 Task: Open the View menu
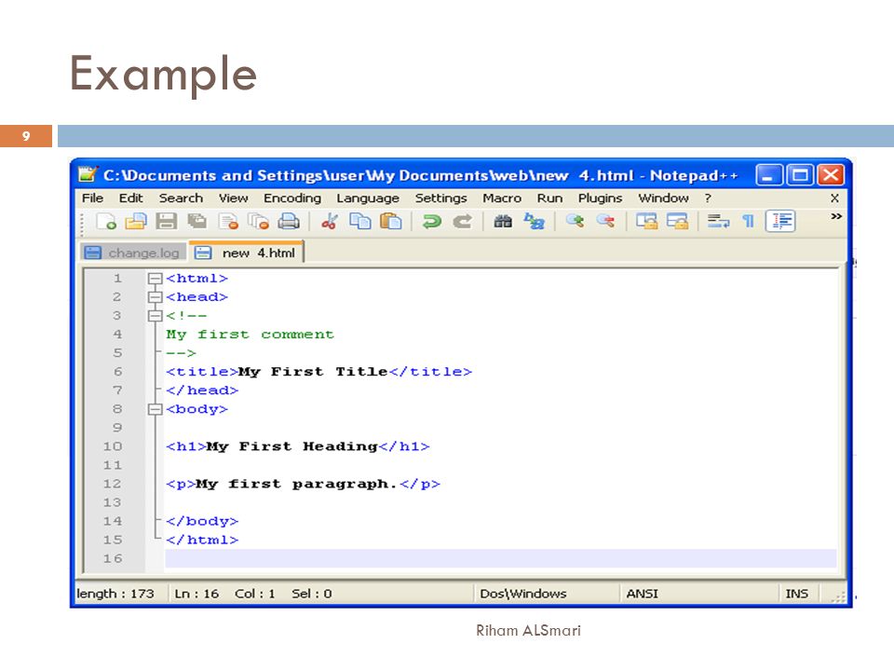(x=233, y=198)
